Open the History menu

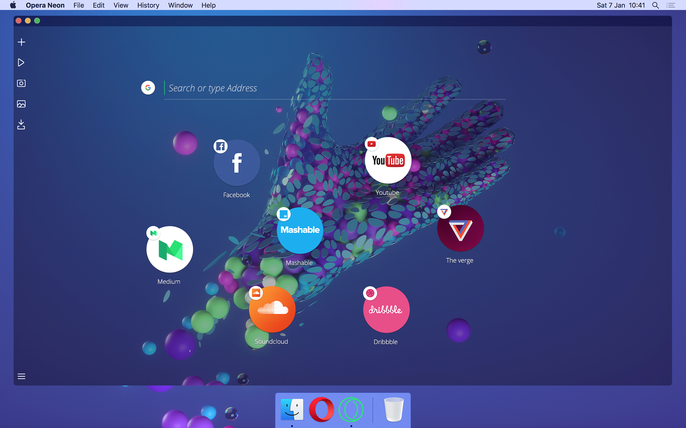coord(148,5)
